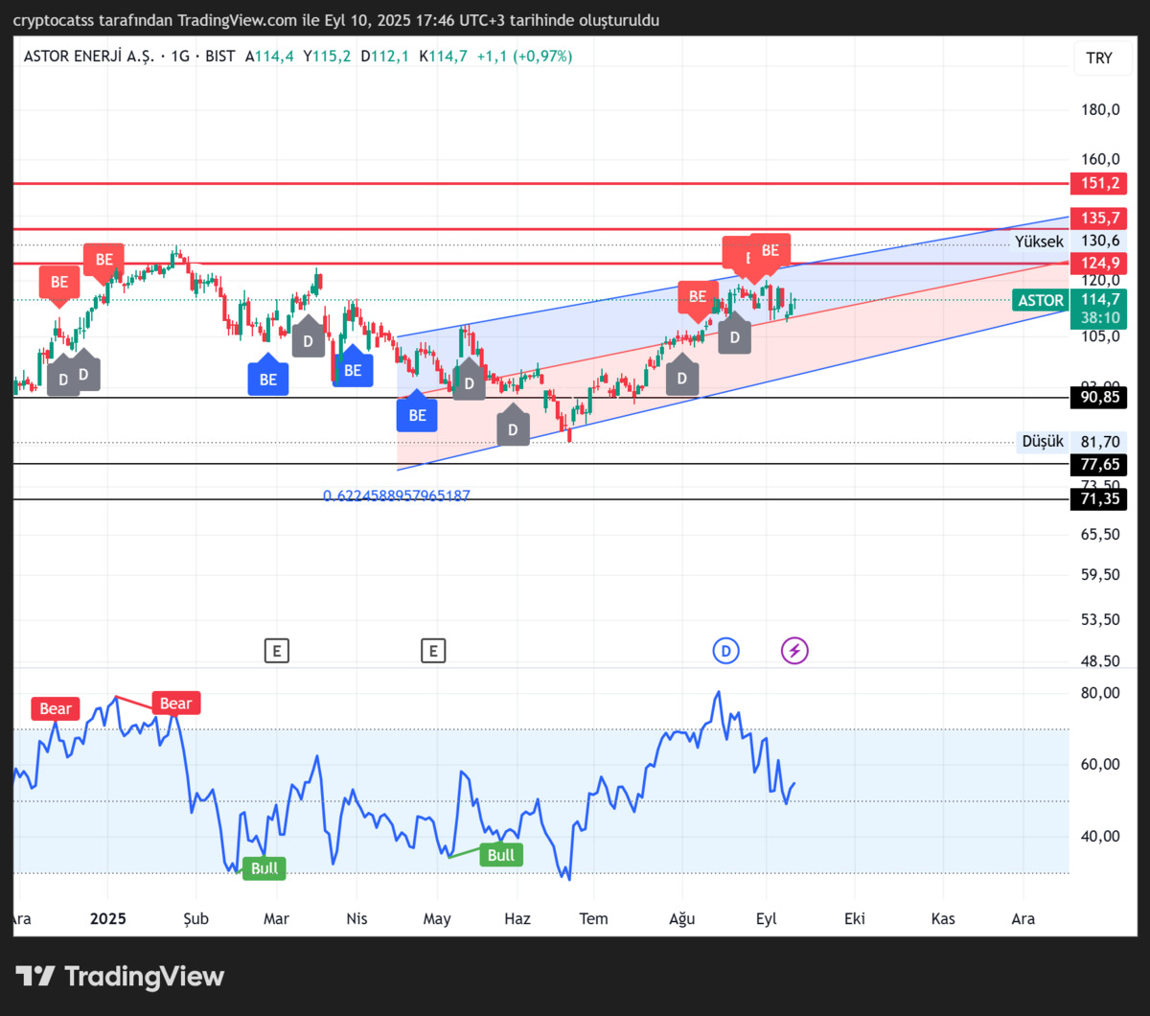Click the red BE signal label near August
This screenshot has width=1150, height=1016.
697,298
